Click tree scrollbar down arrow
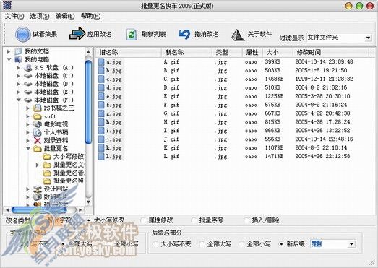 click(x=88, y=202)
